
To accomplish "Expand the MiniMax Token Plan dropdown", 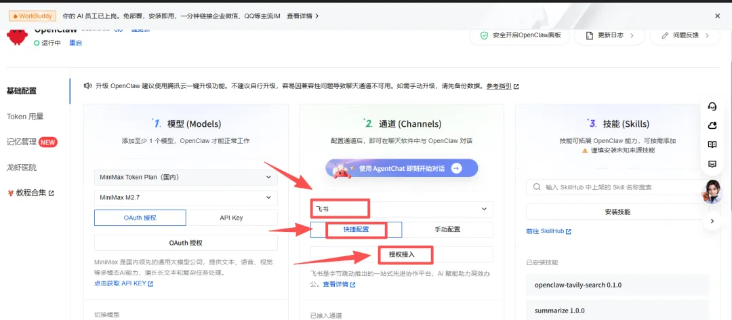I will [186, 178].
